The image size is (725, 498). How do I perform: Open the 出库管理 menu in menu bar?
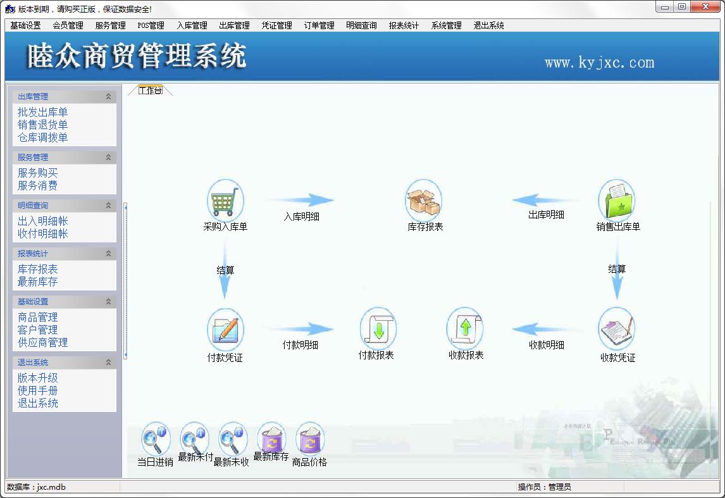point(235,25)
